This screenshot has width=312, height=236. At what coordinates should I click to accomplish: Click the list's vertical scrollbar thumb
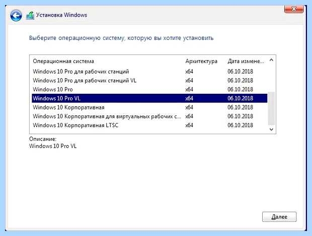(x=271, y=108)
